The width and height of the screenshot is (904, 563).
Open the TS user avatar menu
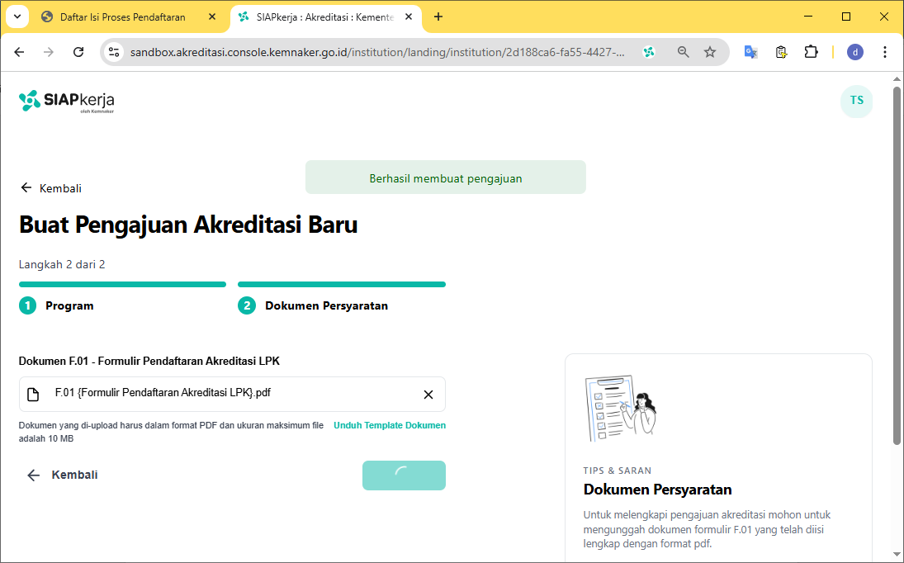(856, 101)
